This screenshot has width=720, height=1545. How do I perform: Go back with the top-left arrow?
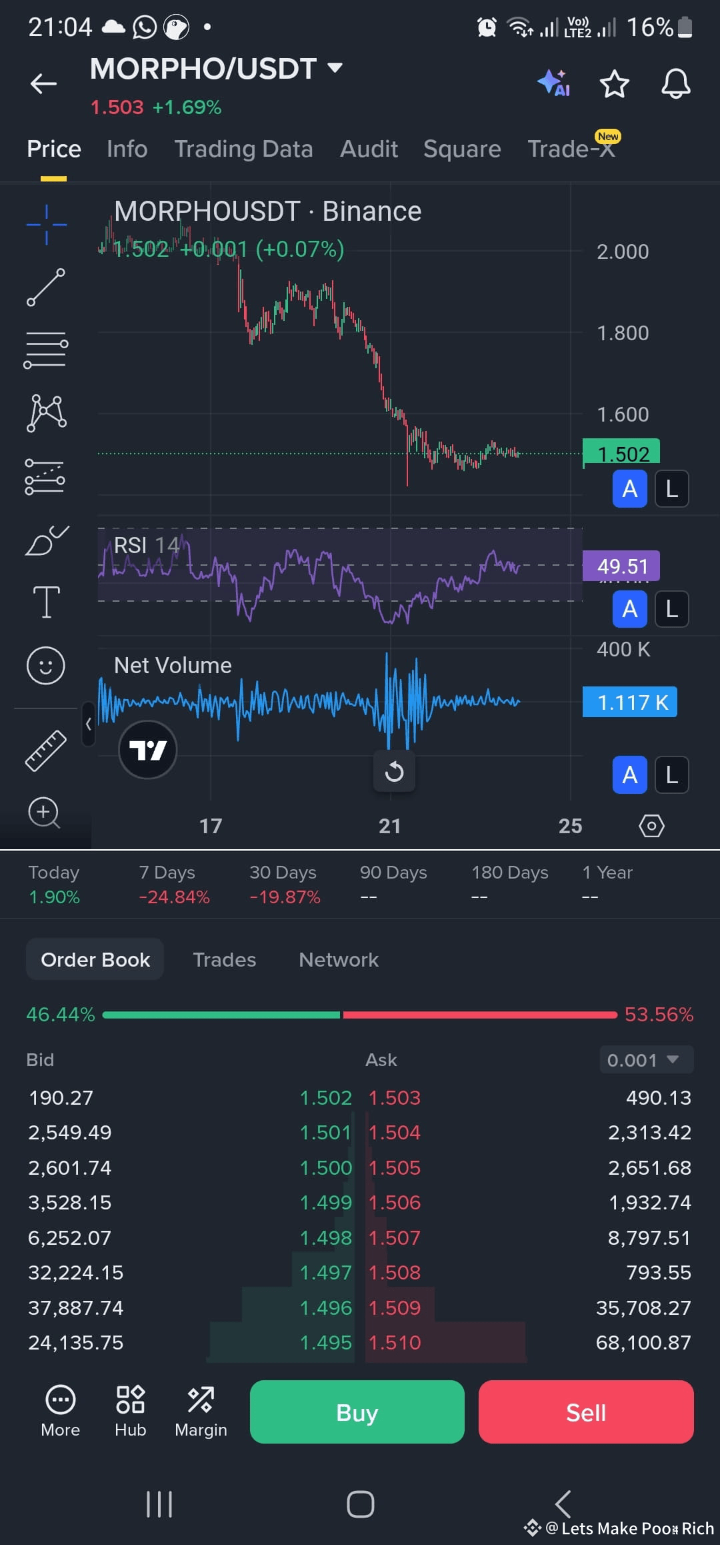coord(43,83)
